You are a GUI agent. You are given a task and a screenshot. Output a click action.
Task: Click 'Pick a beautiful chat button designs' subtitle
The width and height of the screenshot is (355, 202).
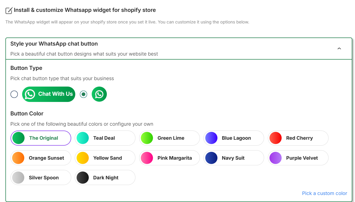pos(84,54)
